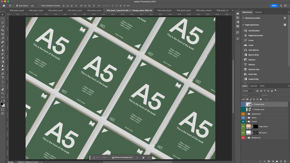Viewport: 290px width, 163px height.
Task: Open the layer Kind filter dropdown
Action: 248,91
